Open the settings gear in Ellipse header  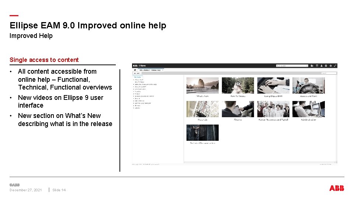pyautogui.click(x=330, y=66)
